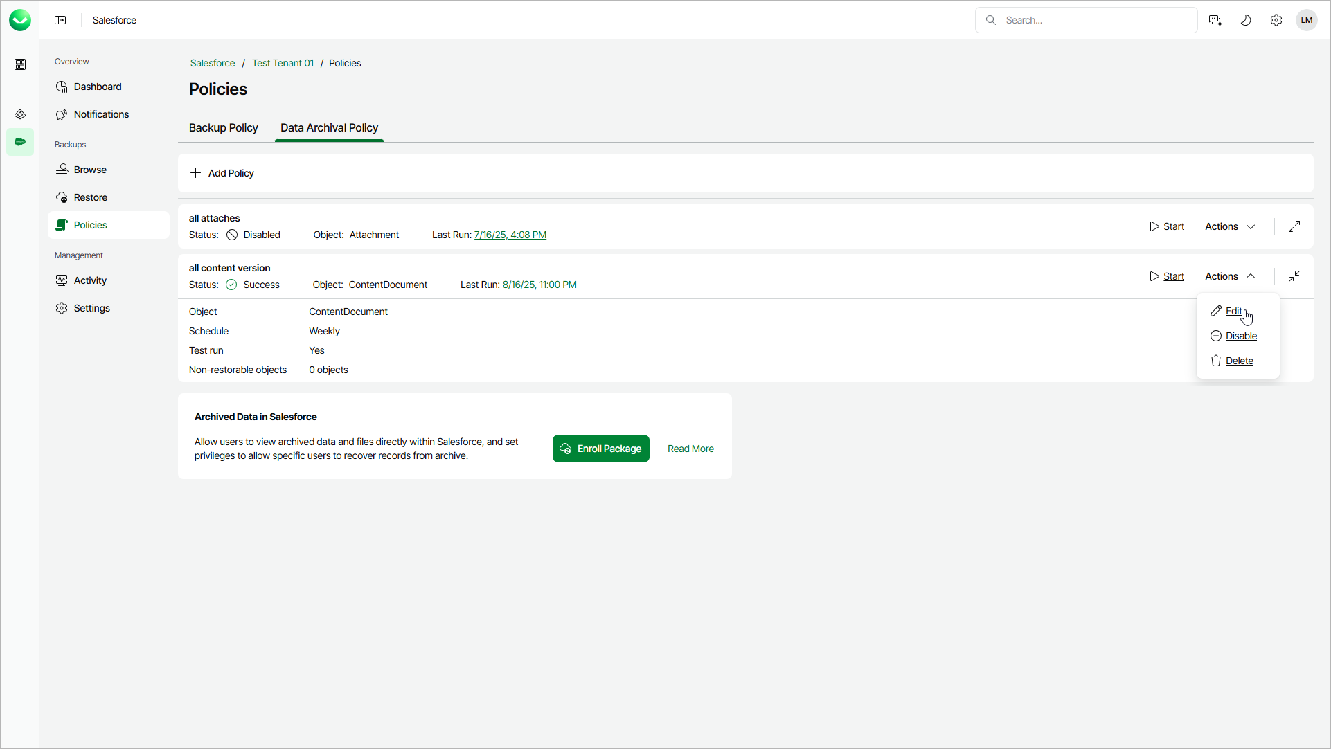
Task: Expand the all attaches policy details
Action: coord(1294,226)
